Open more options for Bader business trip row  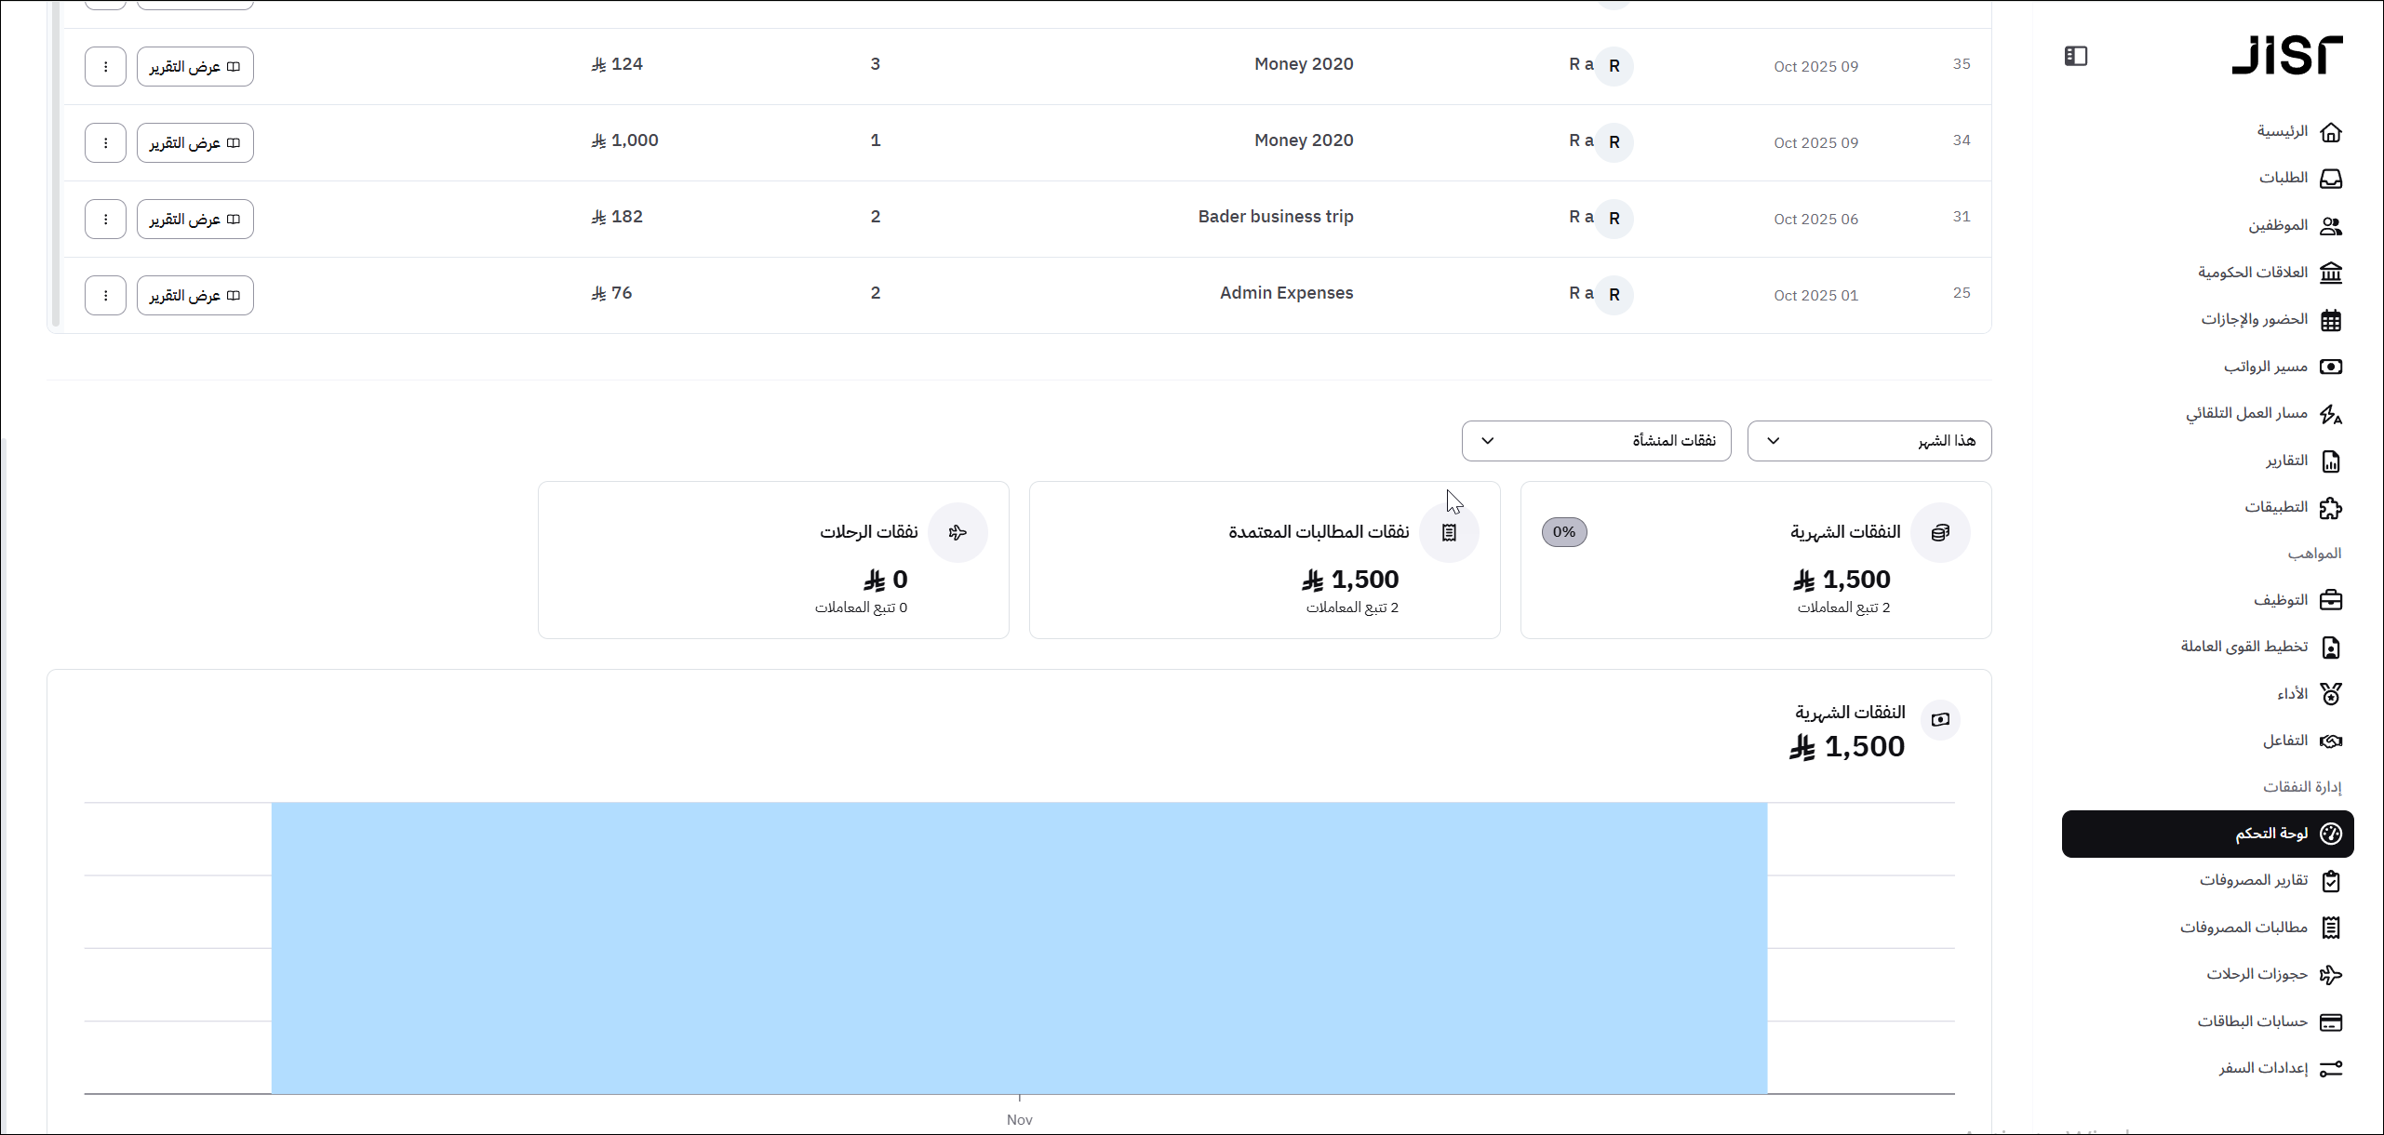pos(105,219)
